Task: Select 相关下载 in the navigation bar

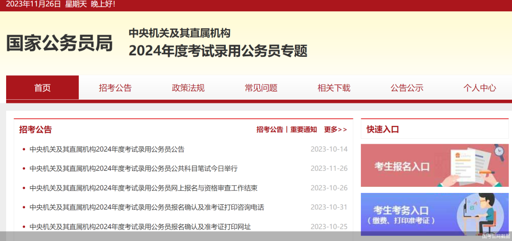Action: click(x=334, y=87)
